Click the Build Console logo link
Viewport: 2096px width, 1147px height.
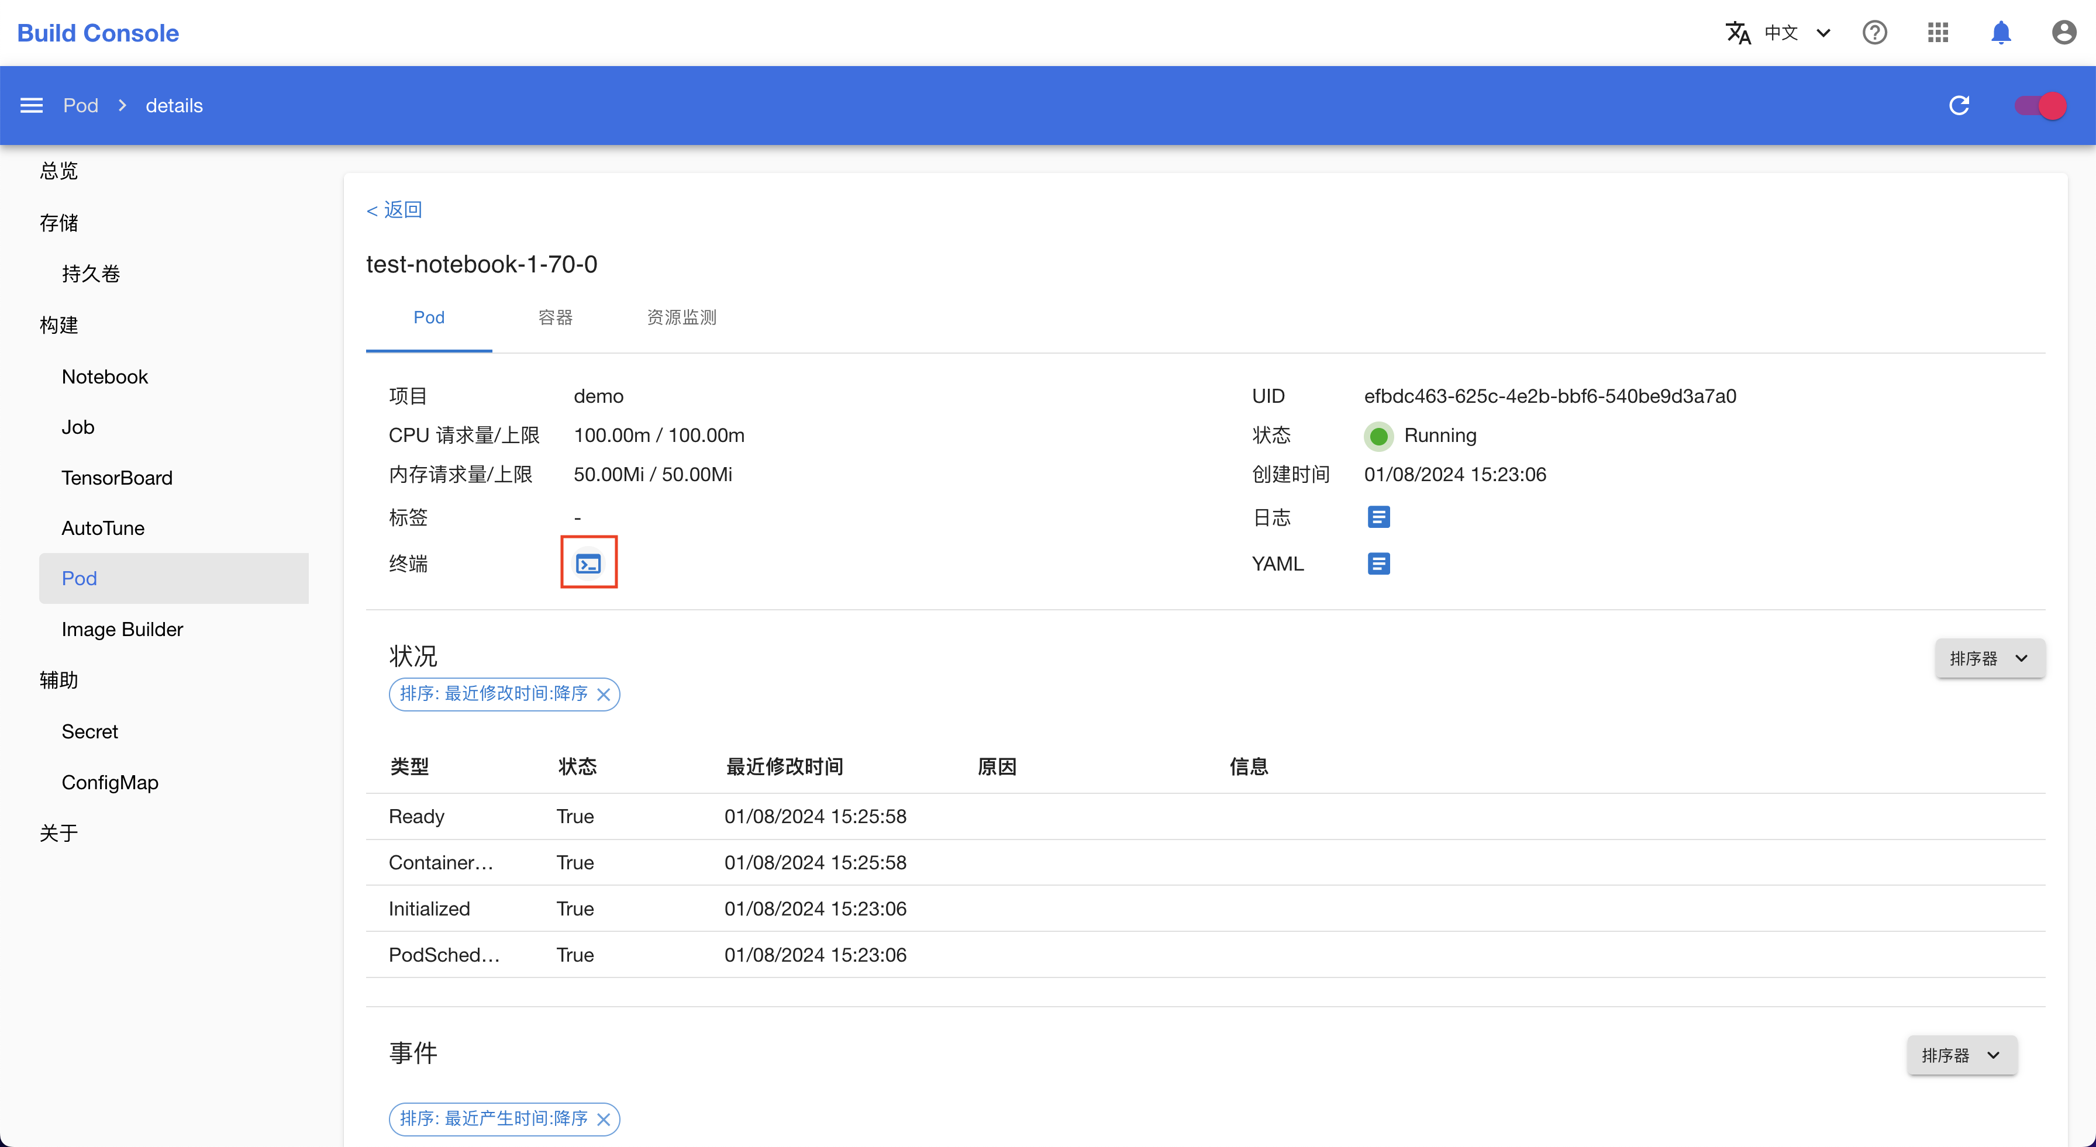(98, 33)
